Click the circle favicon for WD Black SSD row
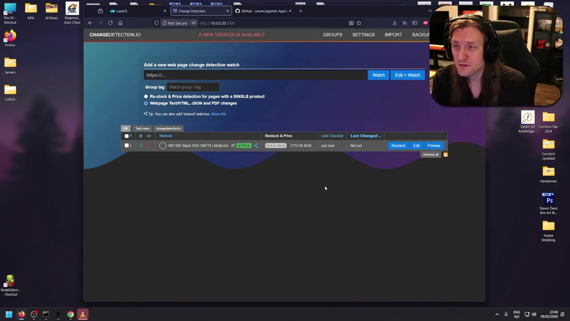Screen dimensions: 570x321 163,146
